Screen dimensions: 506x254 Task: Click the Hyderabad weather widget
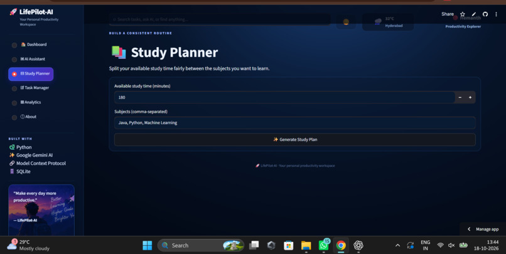click(388, 22)
